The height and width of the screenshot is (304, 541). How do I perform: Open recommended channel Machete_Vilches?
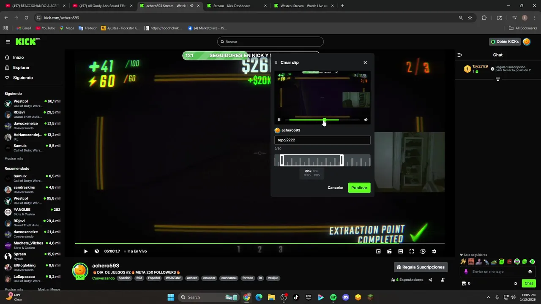33,245
